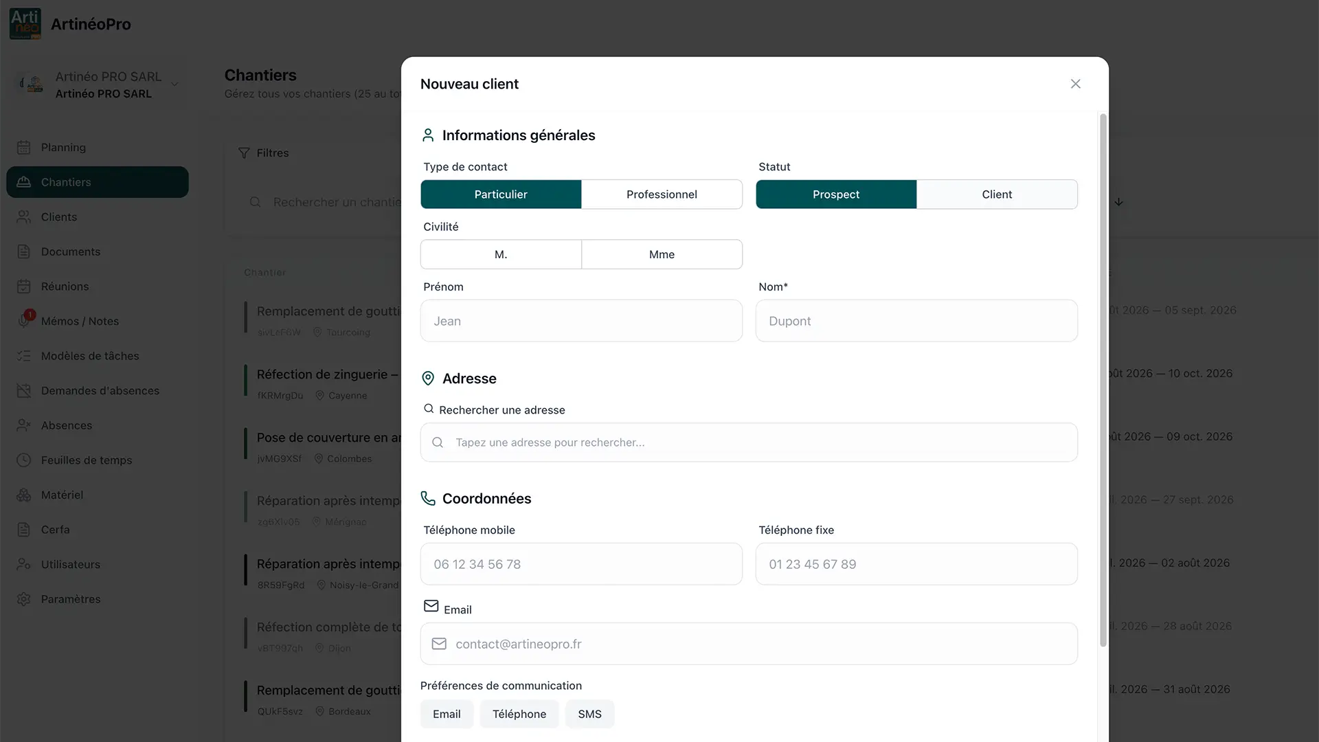Click the Cerfa document icon
Image resolution: width=1319 pixels, height=742 pixels.
pyautogui.click(x=24, y=530)
